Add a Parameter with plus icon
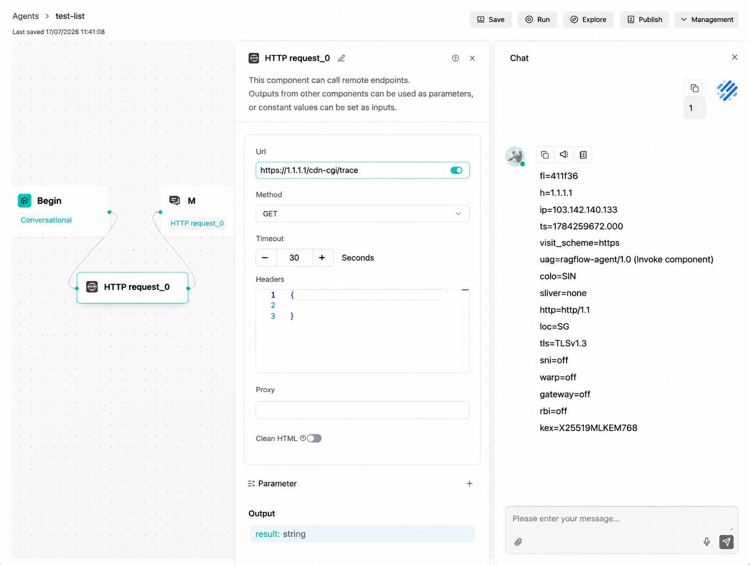Image resolution: width=750 pixels, height=565 pixels. [x=469, y=483]
